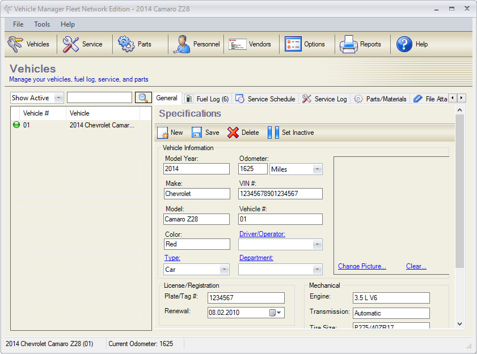Click the Driver/Operator link label
Viewport: 477px width, 354px height.
click(x=262, y=234)
